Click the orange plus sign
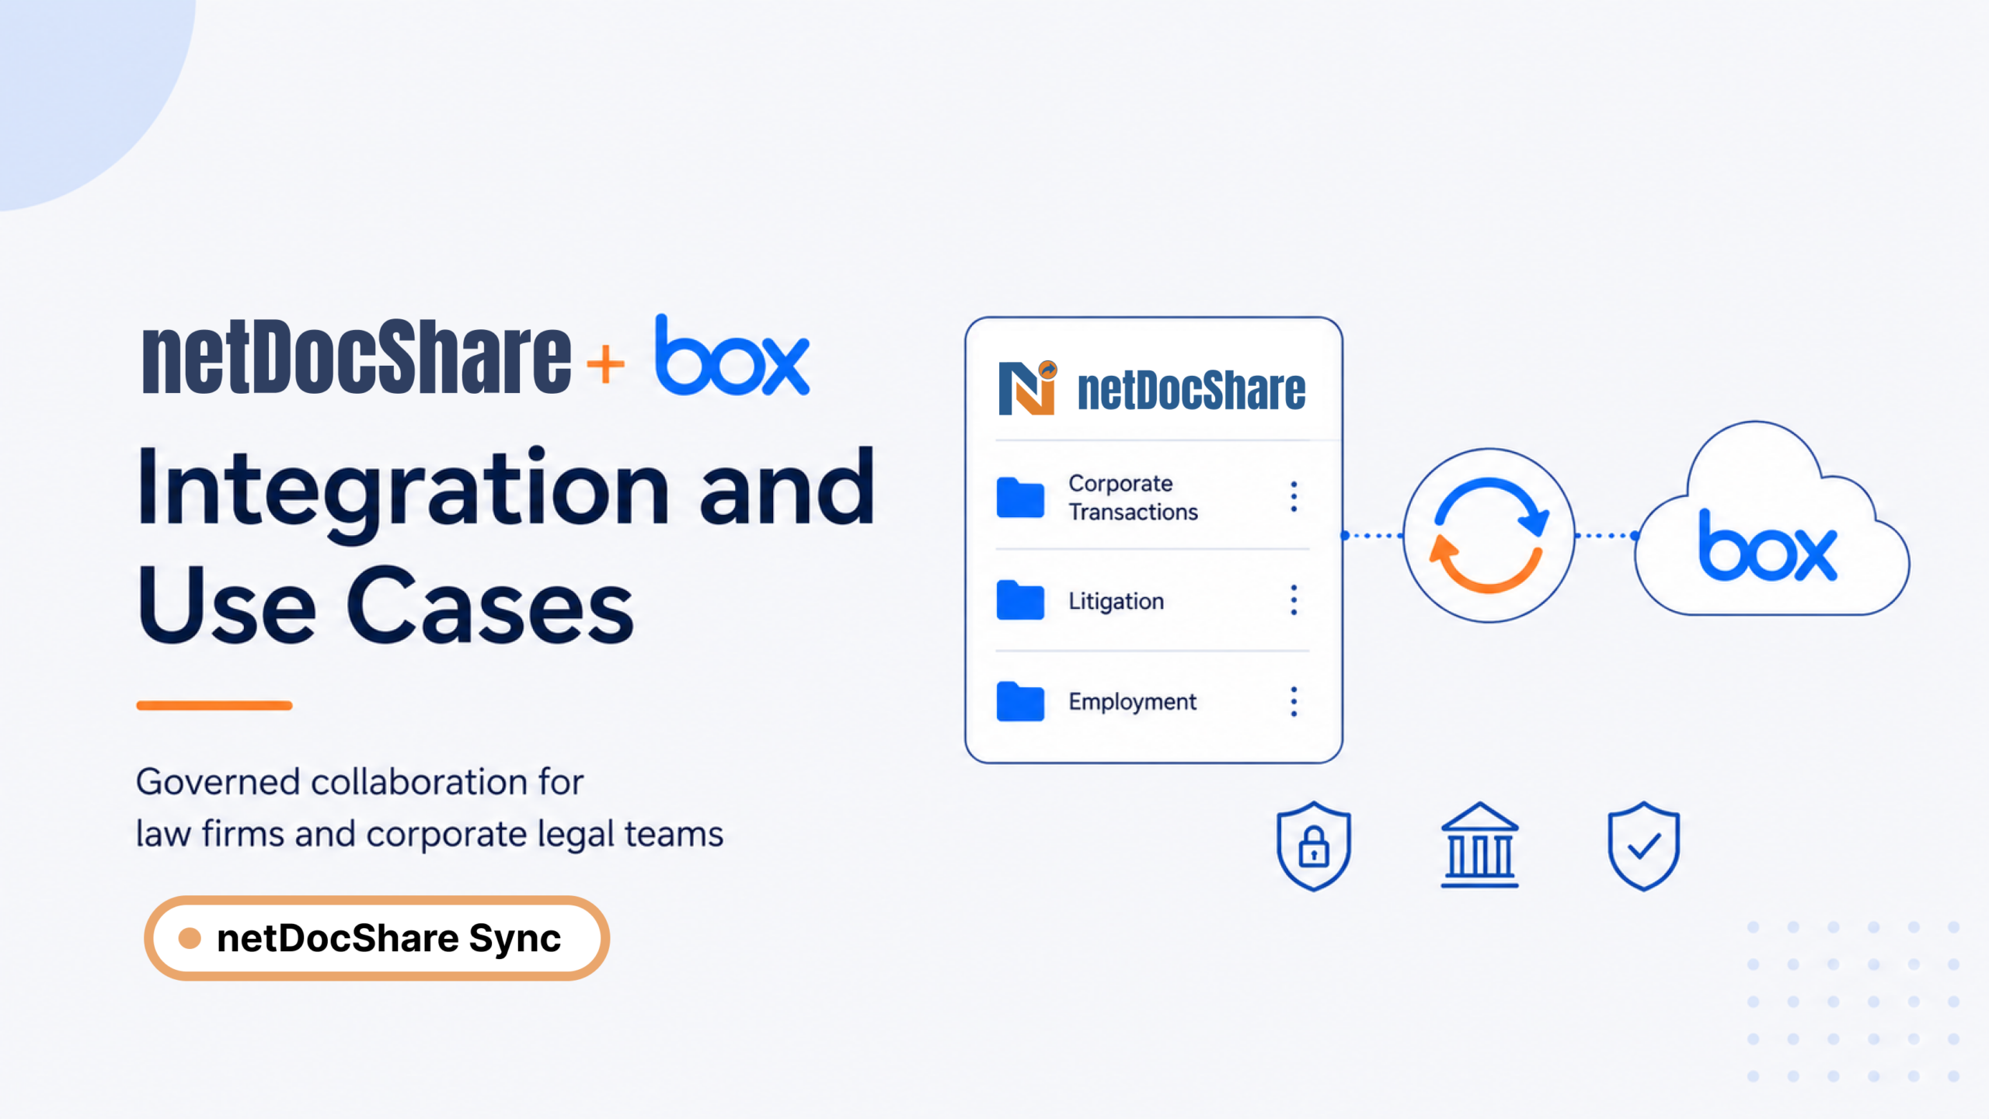Image resolution: width=1989 pixels, height=1119 pixels. (x=605, y=363)
